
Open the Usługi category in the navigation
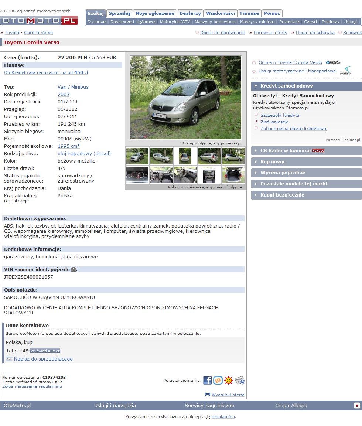[351, 21]
